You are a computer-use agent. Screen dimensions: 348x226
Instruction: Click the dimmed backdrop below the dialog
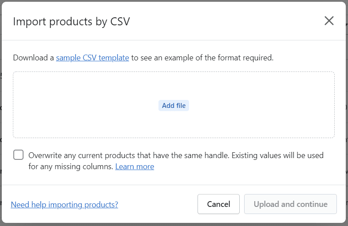174,225
